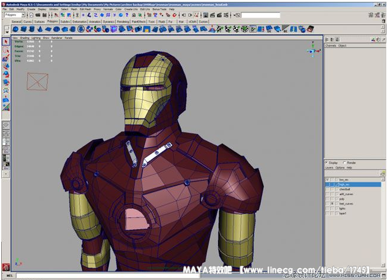Choose the single perspective view layout
Screen dimensions: 390x280
[6, 125]
